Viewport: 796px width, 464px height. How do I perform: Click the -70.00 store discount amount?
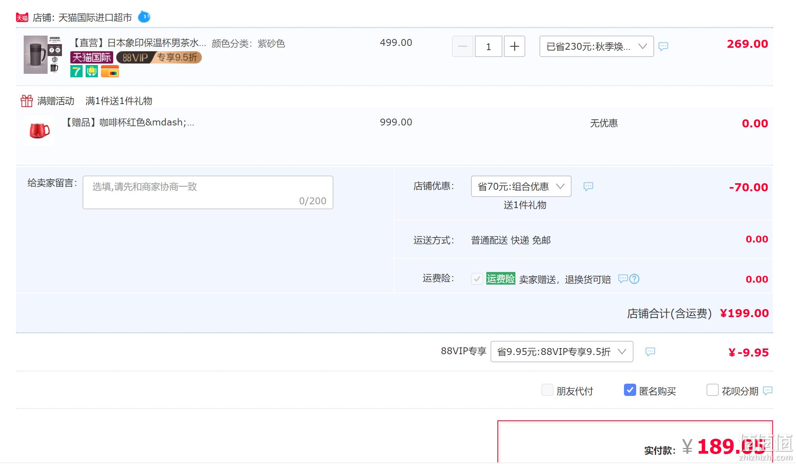click(749, 187)
